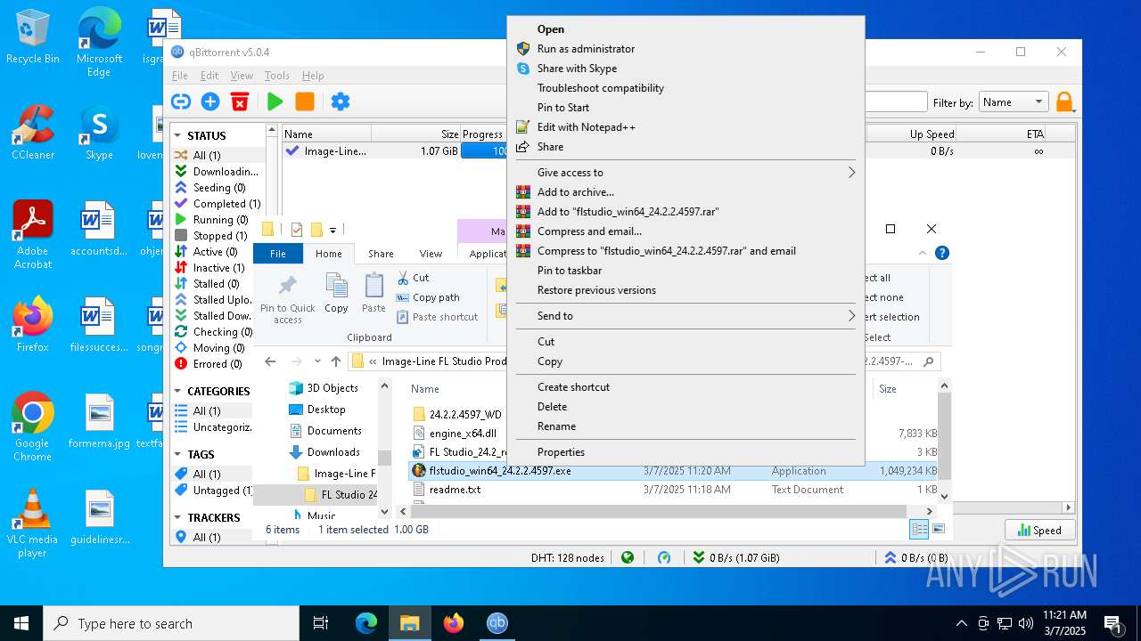Open qBittorrent Options gear icon
The image size is (1141, 641).
coord(341,101)
